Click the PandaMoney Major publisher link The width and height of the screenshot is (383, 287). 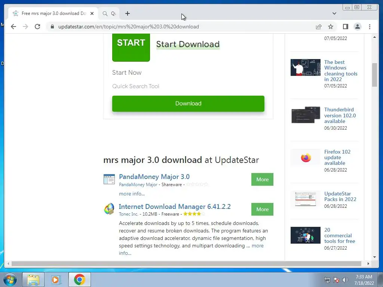click(138, 185)
